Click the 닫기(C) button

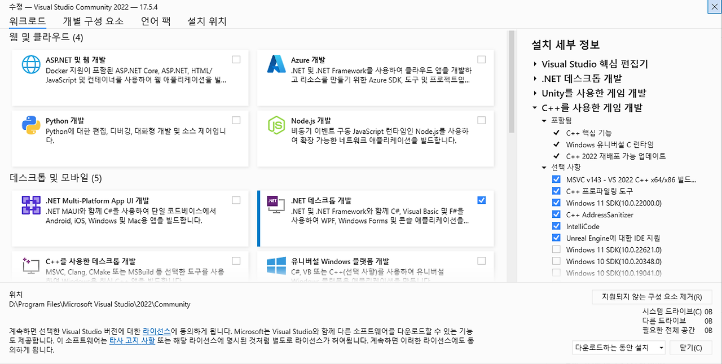(691, 348)
